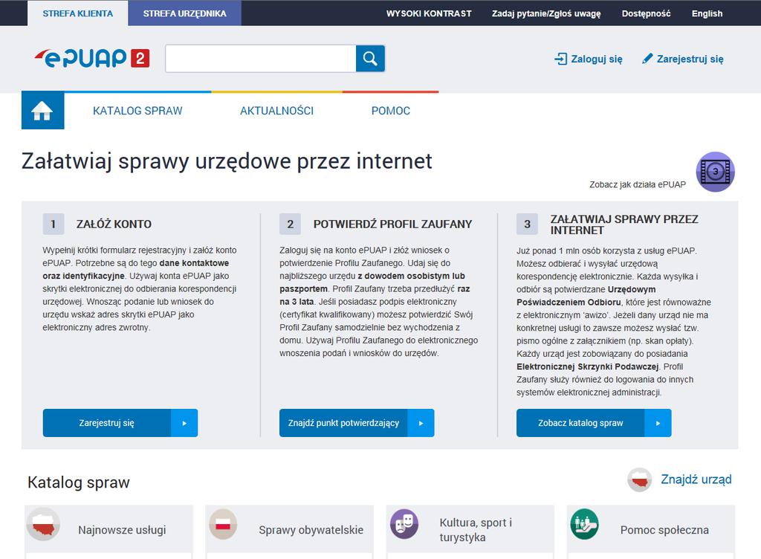Click the arrow on Zobacz katalog spraw button
761x559 pixels.
[658, 423]
